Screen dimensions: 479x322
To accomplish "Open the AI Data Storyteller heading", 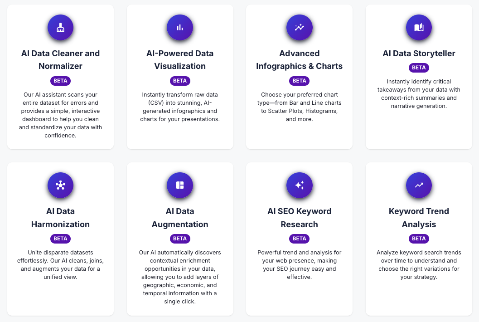I will (419, 54).
